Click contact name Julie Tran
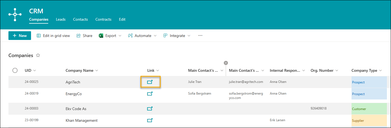The image size is (391, 128). click(x=195, y=82)
